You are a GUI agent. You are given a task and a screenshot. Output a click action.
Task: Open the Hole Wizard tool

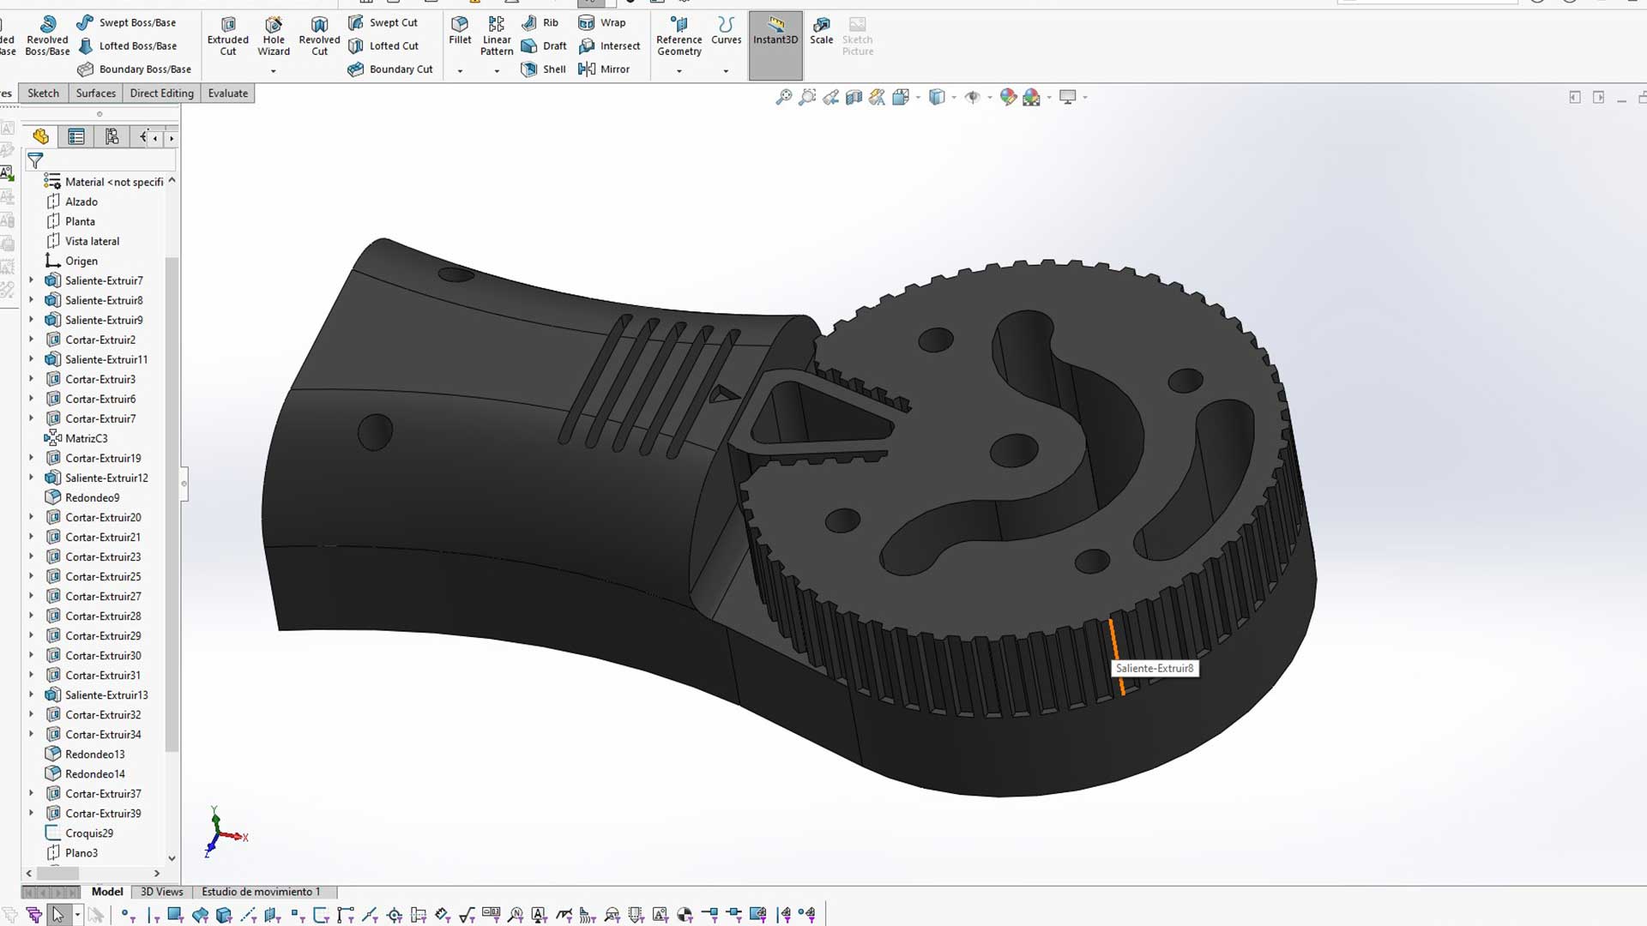274,36
